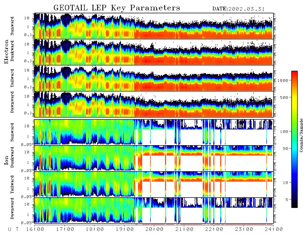This screenshot has width=303, height=234.
Task: Select the Electron Sunward spectrogram panel
Action: pyautogui.click(x=154, y=26)
